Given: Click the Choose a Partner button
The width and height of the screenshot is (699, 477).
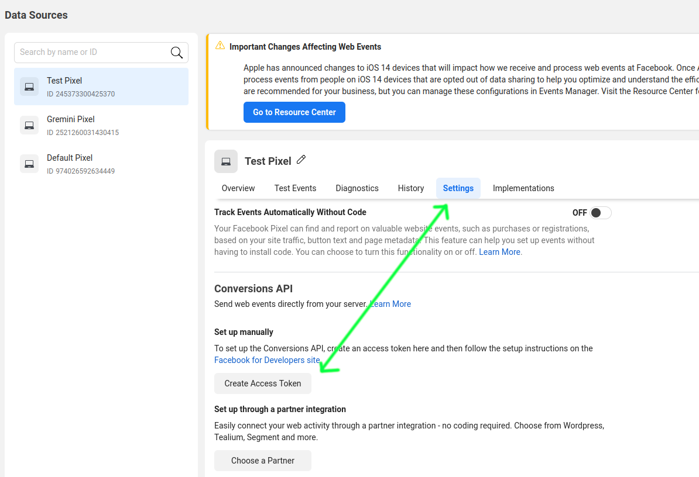Looking at the screenshot, I should [263, 461].
